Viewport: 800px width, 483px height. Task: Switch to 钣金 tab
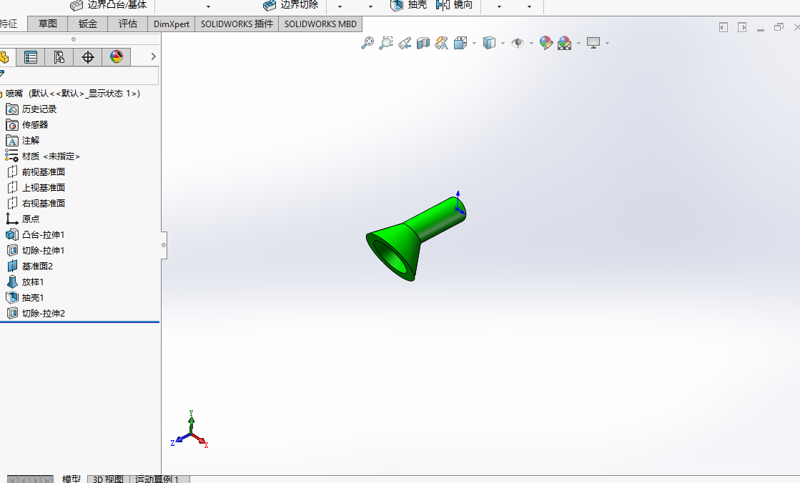coord(88,24)
